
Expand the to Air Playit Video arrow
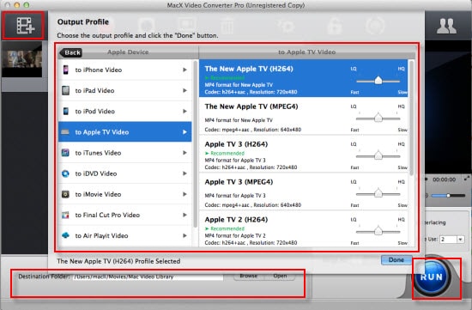(185, 235)
